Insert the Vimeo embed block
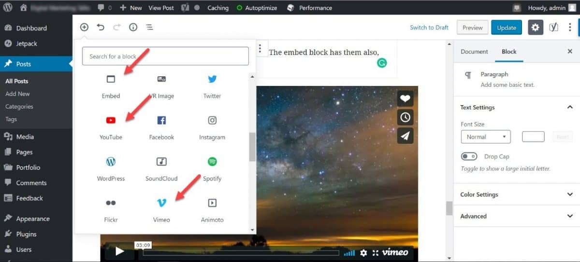Image resolution: width=580 pixels, height=262 pixels. click(x=161, y=210)
